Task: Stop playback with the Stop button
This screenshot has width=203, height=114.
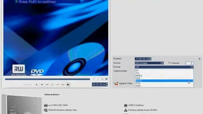Action: tap(42, 85)
